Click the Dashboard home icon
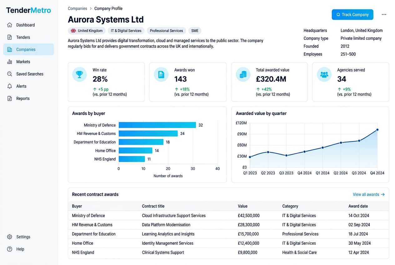This screenshot has width=395, height=265. (10, 25)
